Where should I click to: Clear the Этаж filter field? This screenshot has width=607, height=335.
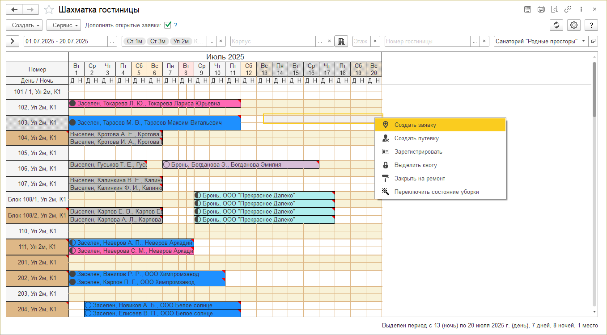pos(375,41)
